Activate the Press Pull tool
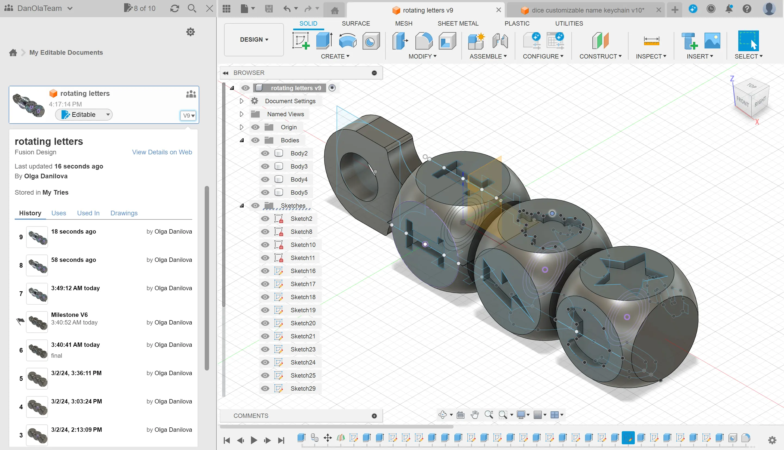Image resolution: width=784 pixels, height=450 pixels. pyautogui.click(x=400, y=41)
